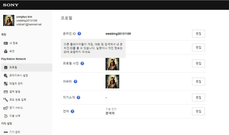This screenshot has width=229, height=135.
Task: Open 이용 내역 history page
Action: [15, 116]
